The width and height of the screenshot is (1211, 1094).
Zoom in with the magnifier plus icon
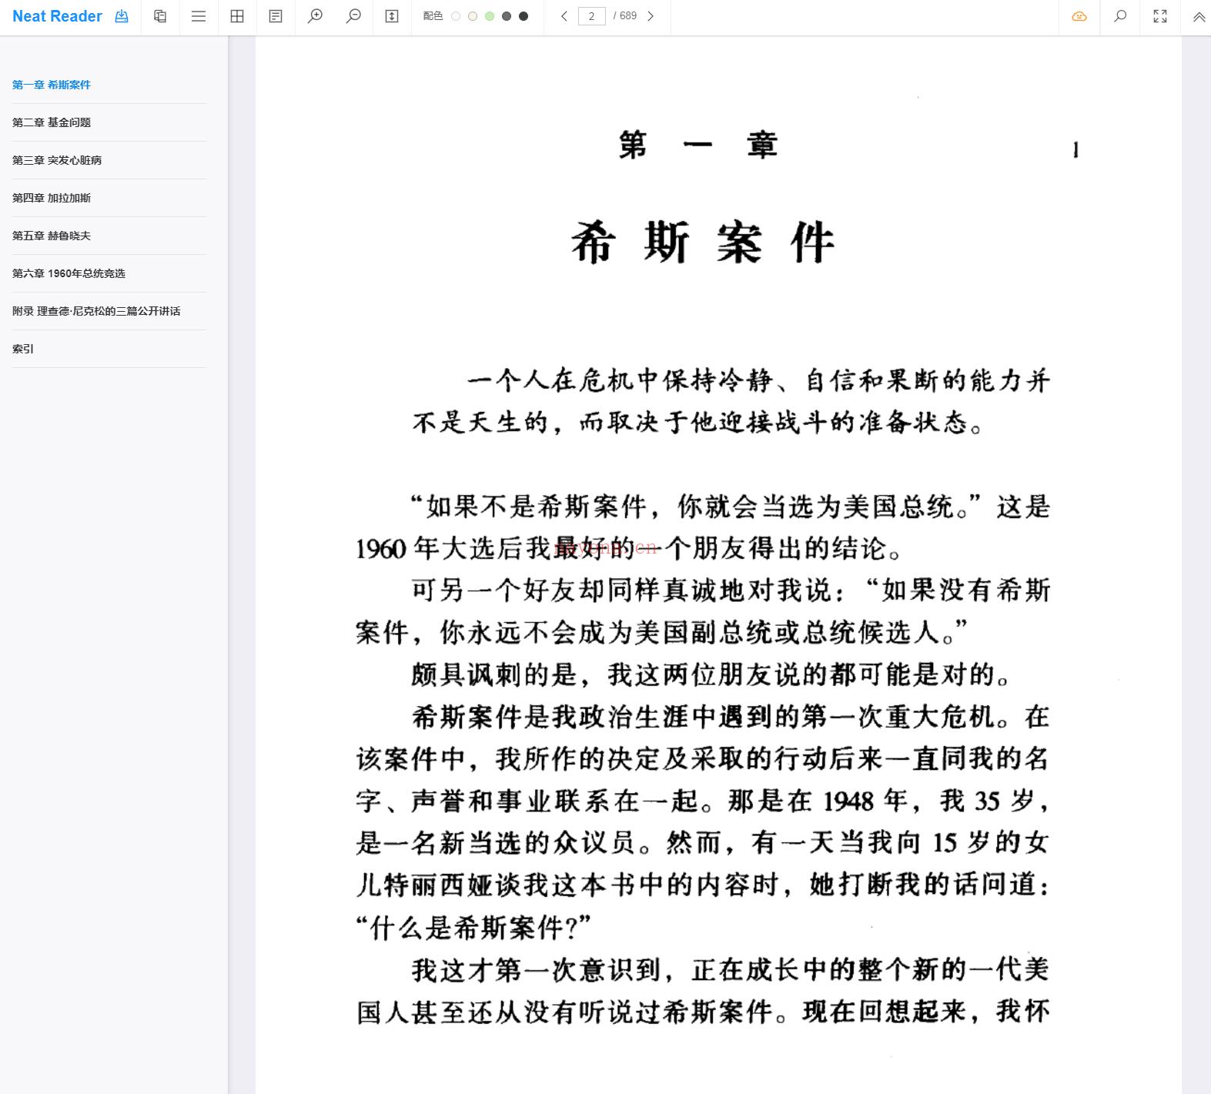pyautogui.click(x=315, y=16)
